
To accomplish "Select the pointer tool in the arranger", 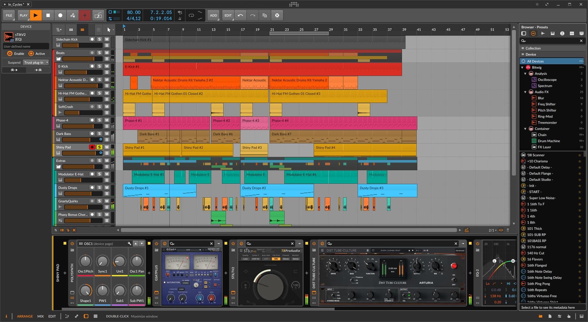I will pyautogui.click(x=109, y=30).
